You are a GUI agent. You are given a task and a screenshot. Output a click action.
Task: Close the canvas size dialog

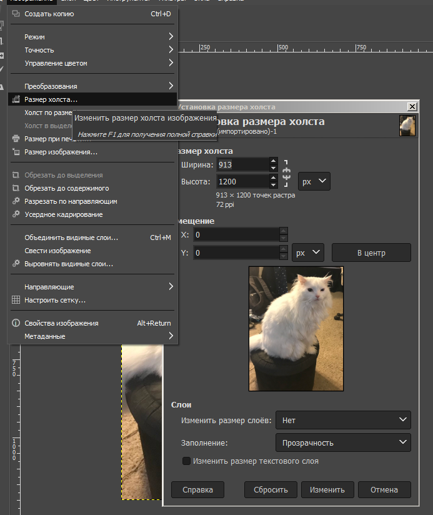point(412,106)
